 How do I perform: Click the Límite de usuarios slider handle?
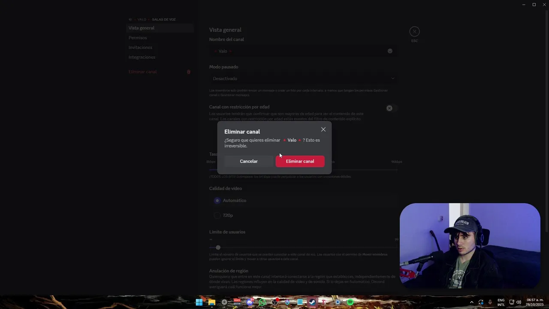218,248
